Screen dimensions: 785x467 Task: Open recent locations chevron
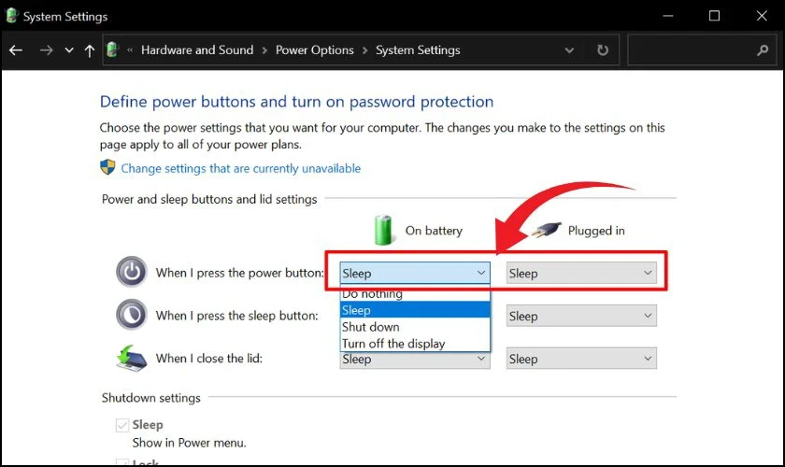(x=69, y=50)
